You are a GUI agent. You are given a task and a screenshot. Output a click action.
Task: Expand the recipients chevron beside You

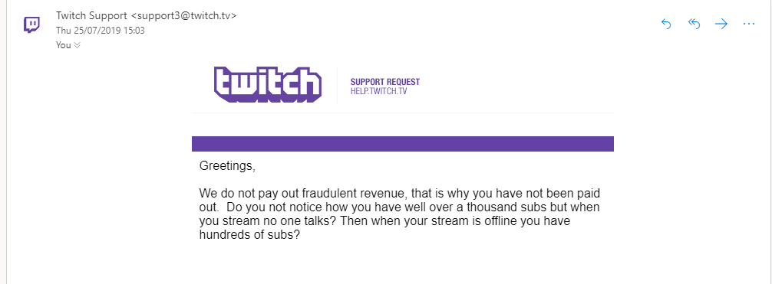click(x=77, y=45)
